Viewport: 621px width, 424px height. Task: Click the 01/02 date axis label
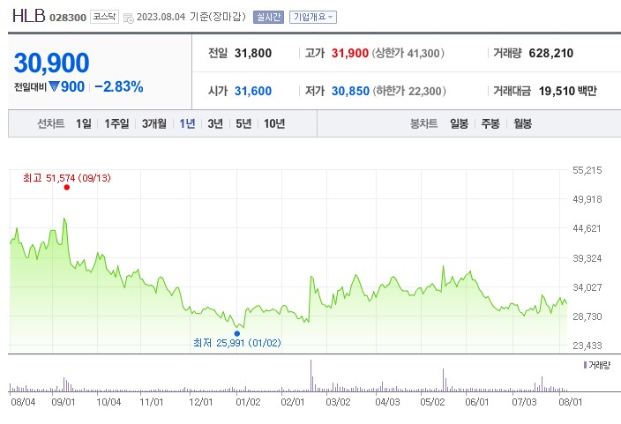point(249,402)
